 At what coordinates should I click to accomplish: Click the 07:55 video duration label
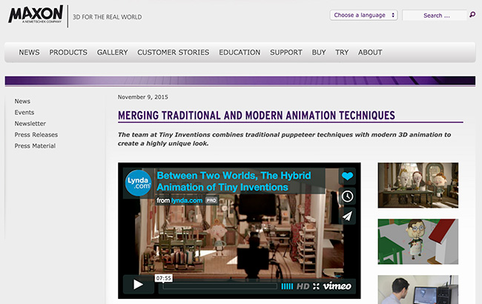tap(164, 278)
